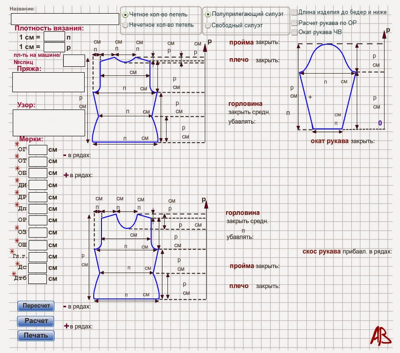400x353 pixels.
Task: Focus the пл-ть на машине/№спиц field
Action: tap(74, 60)
